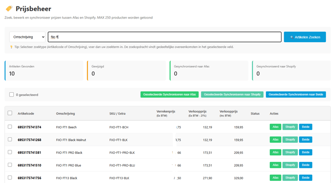Click the price tag icon beside Prijsbeheer
The height and width of the screenshot is (183, 331).
(x=9, y=9)
